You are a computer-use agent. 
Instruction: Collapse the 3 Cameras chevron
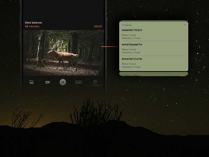point(184,25)
